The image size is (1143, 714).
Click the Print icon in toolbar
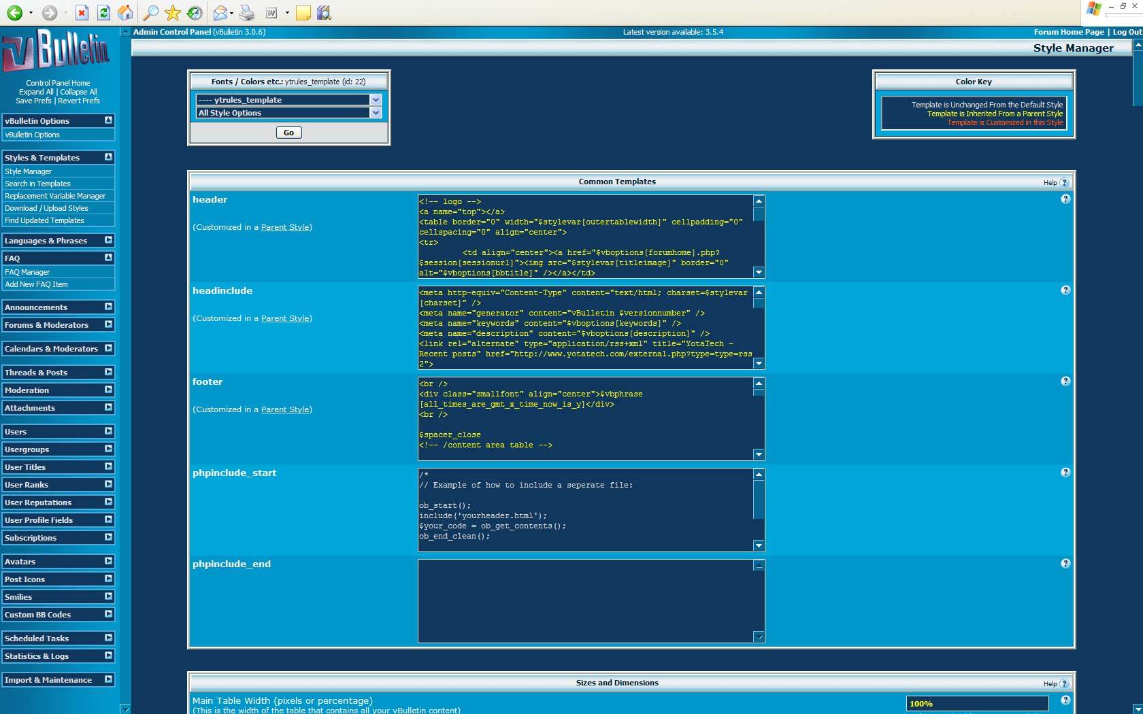coord(247,12)
